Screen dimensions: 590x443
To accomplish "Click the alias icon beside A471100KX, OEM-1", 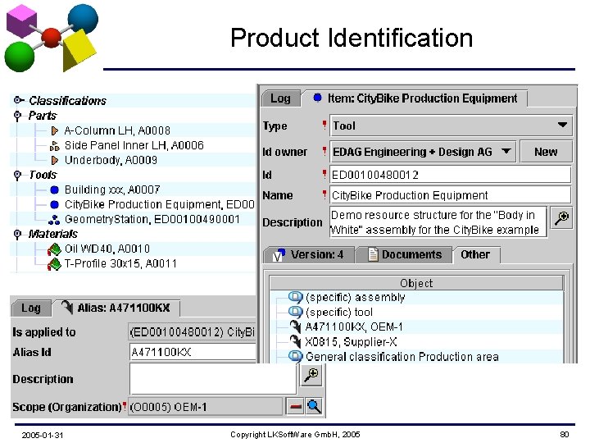I will (295, 327).
